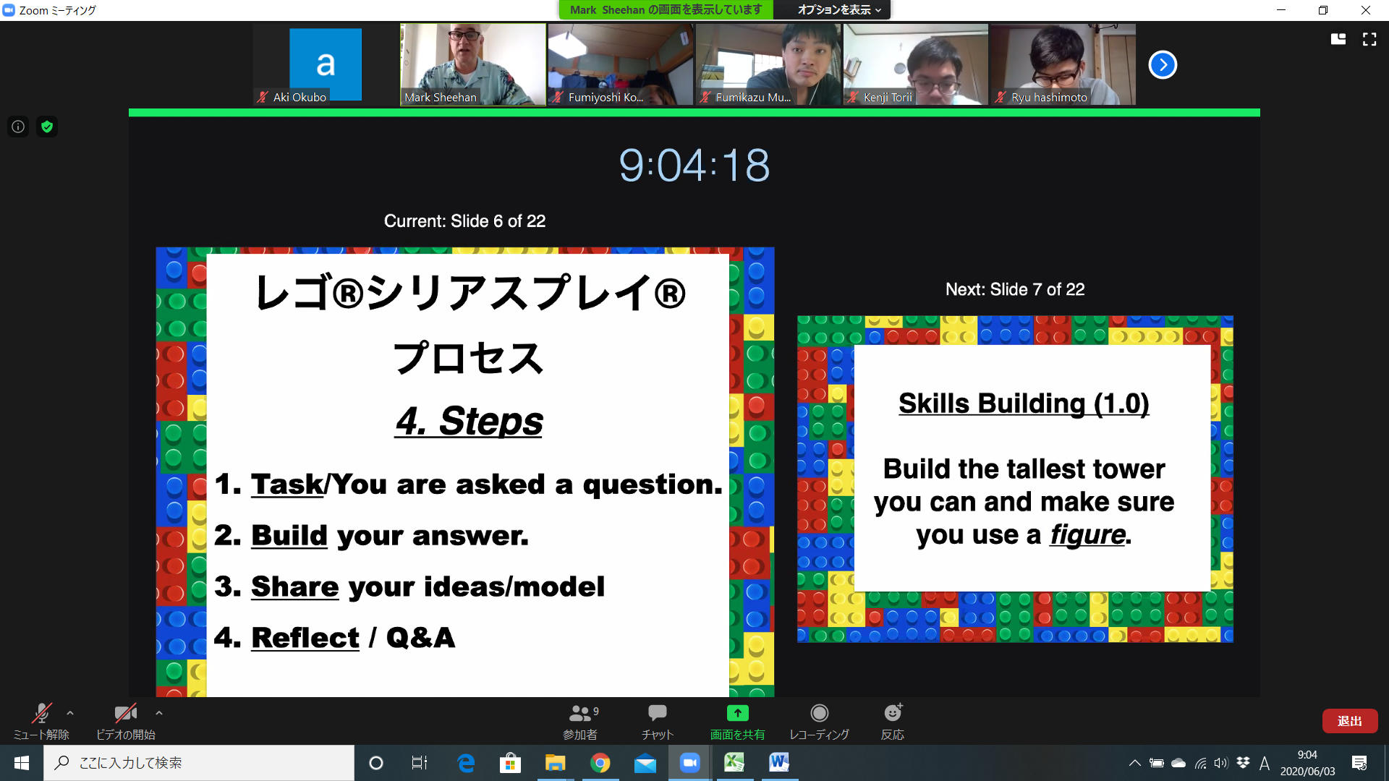Expand オプションを表示 dropdown at top
1389x781 pixels.
coord(839,9)
